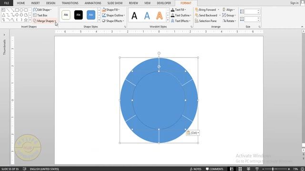
Task: Select the down block arrow shape
Action: [x=21, y=15]
